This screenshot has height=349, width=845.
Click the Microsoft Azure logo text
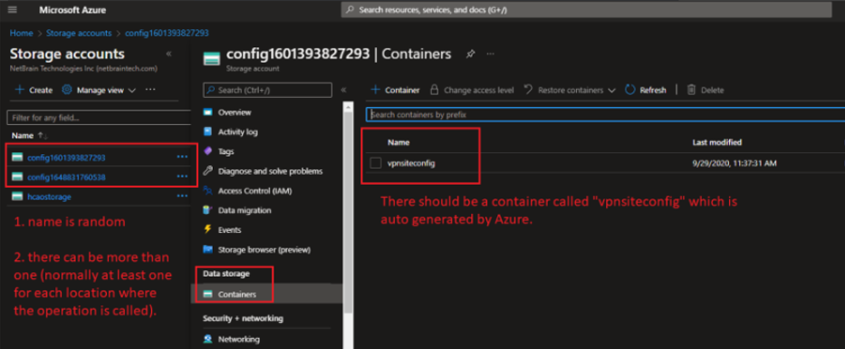point(72,10)
